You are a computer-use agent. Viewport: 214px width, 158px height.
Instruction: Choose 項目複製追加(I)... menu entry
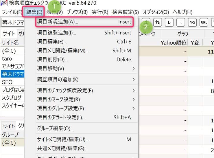[84, 33]
